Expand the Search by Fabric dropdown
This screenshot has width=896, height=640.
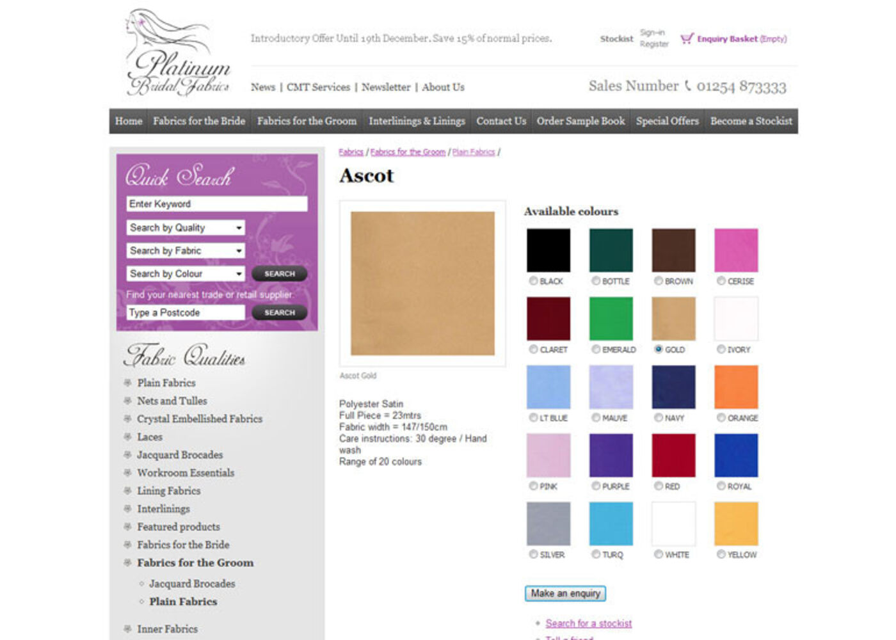(x=186, y=251)
